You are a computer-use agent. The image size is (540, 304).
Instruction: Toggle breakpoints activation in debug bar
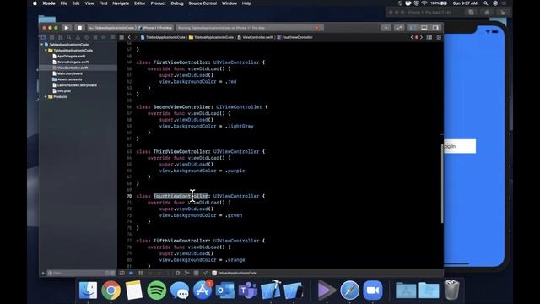coord(132,273)
